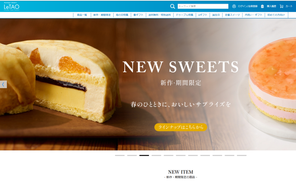Viewport: 296px width, 181px height.
Task: Select the 母の日特集 menu item
Action: 122,15
